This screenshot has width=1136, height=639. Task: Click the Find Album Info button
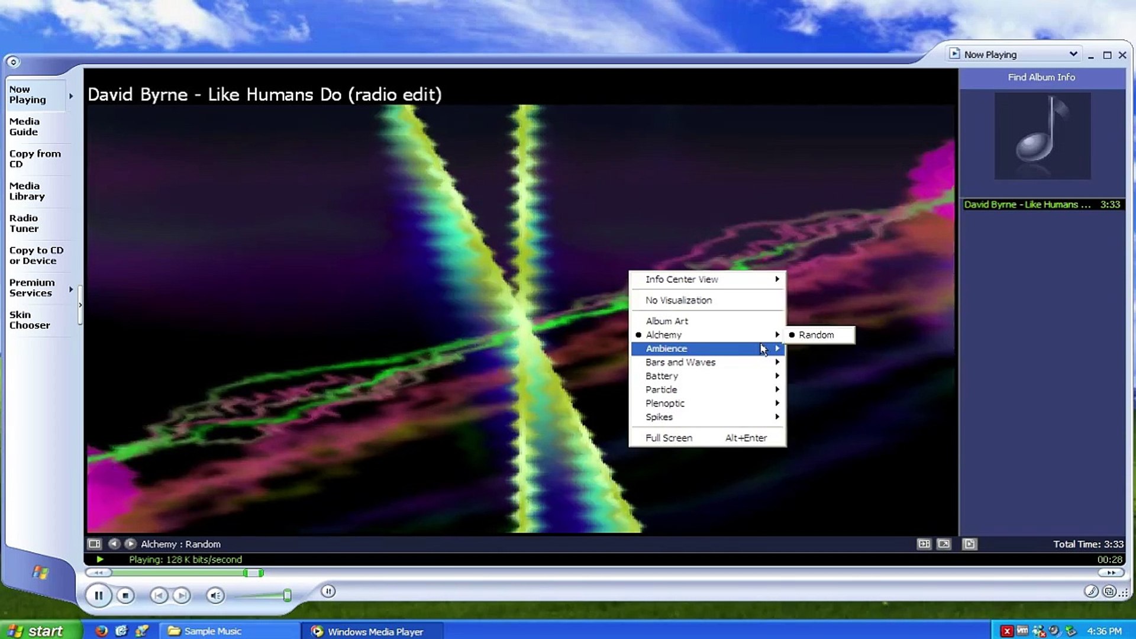(1041, 76)
